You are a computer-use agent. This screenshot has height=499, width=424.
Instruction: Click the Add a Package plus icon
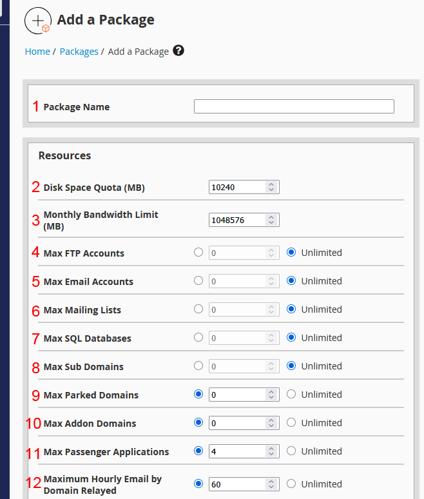tap(38, 21)
